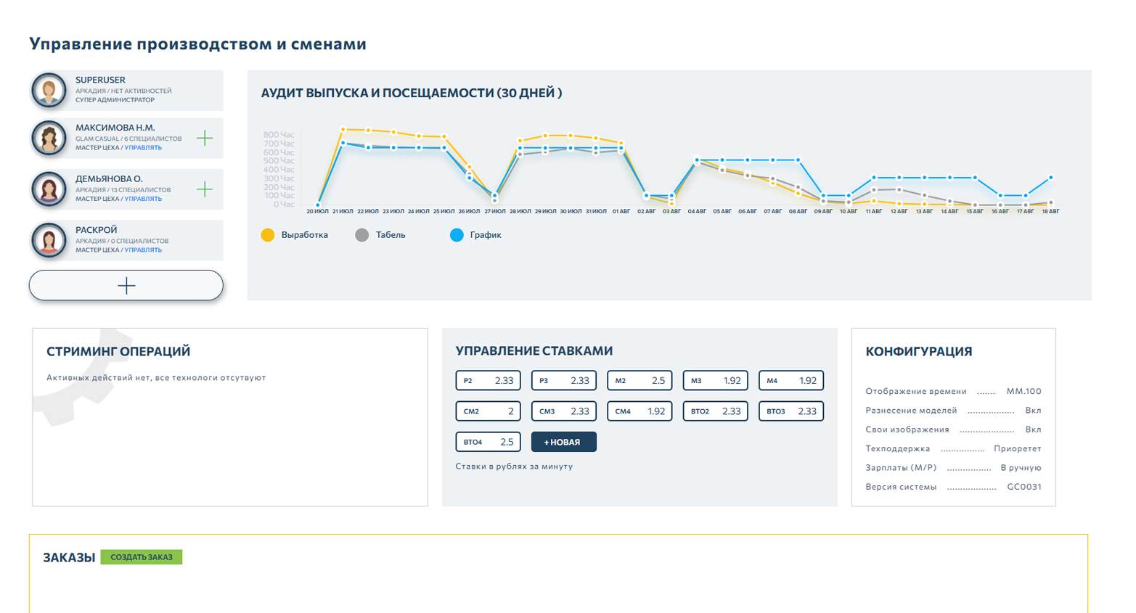Open Управлять link under Максимова Н.М.
Screen dimensions: 1136x613
[143, 148]
